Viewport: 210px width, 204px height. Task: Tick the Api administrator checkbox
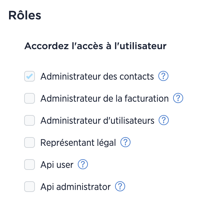coord(30,187)
